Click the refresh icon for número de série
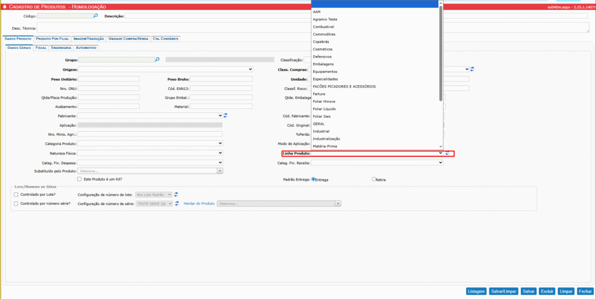 (x=176, y=203)
